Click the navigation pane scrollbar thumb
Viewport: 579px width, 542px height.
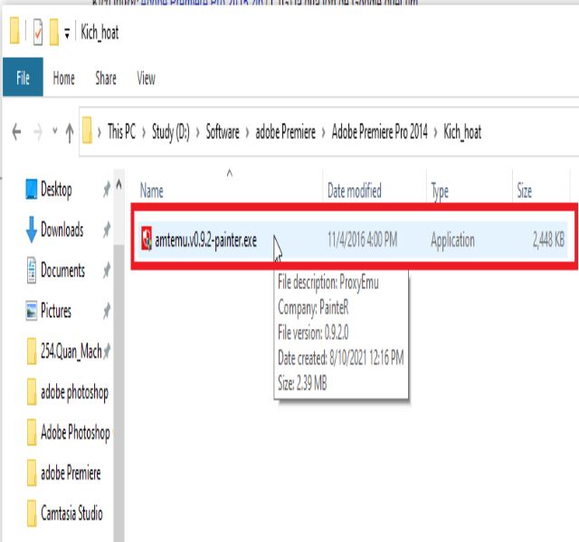tap(119, 391)
